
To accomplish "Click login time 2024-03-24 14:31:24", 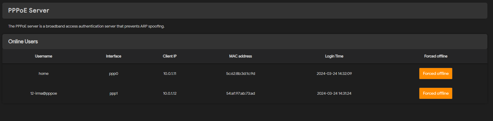I will 334,93.
